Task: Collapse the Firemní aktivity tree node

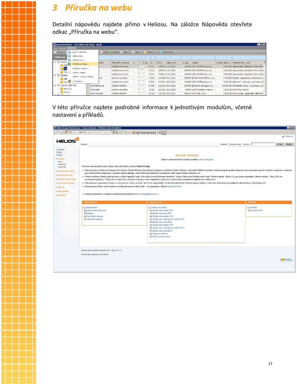Action: [x=55, y=85]
